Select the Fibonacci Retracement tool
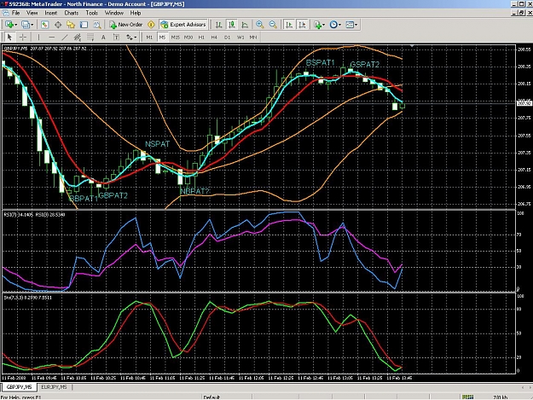Image resolution: width=533 pixels, height=400 pixels. [90, 37]
